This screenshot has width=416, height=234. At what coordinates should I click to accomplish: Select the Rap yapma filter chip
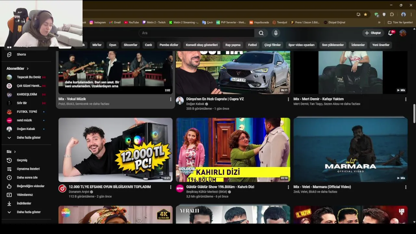point(233,45)
